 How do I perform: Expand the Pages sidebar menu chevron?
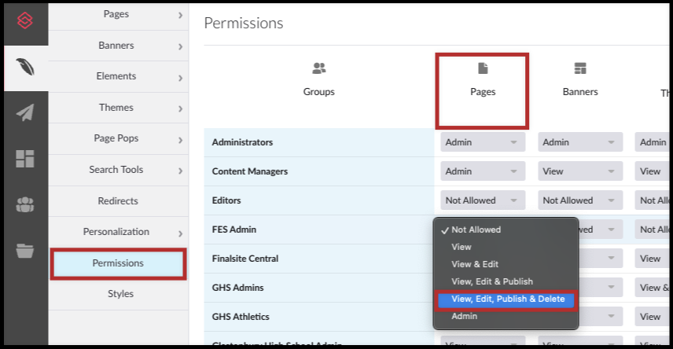click(180, 15)
